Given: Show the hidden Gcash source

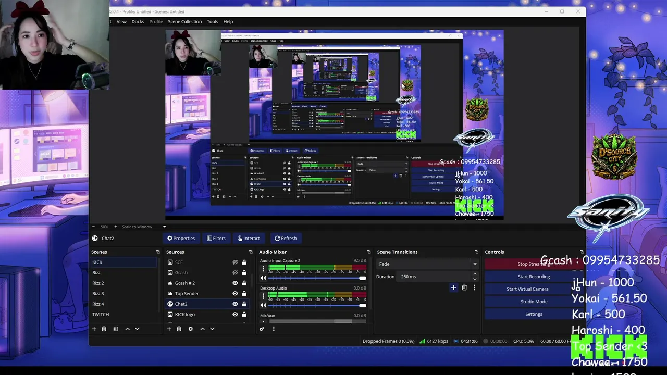Looking at the screenshot, I should point(235,273).
